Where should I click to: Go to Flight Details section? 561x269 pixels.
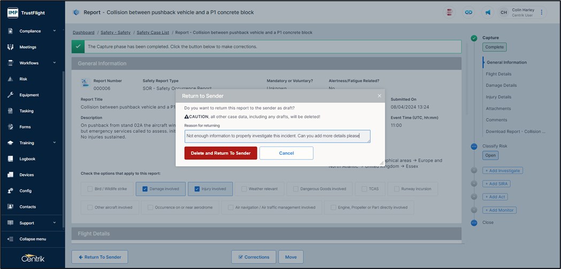click(498, 74)
